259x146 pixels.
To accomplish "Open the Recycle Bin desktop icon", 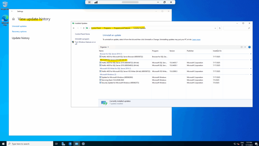I will click(x=5, y=6).
